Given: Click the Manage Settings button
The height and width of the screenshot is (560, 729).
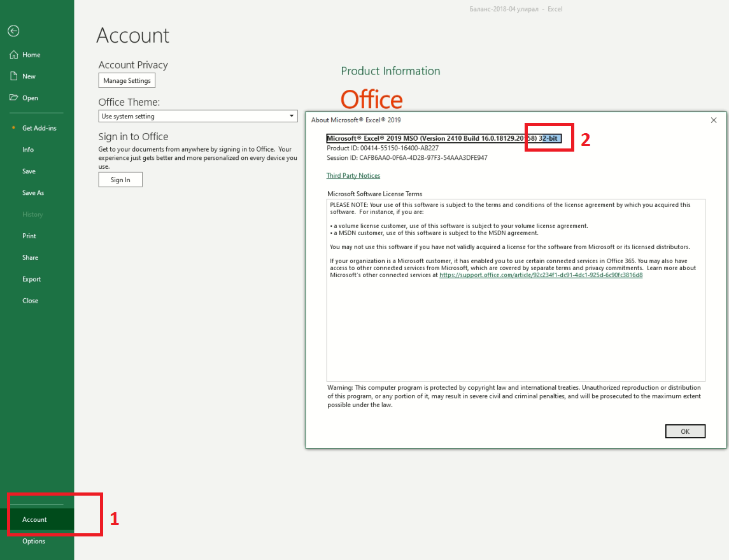Looking at the screenshot, I should coord(127,80).
